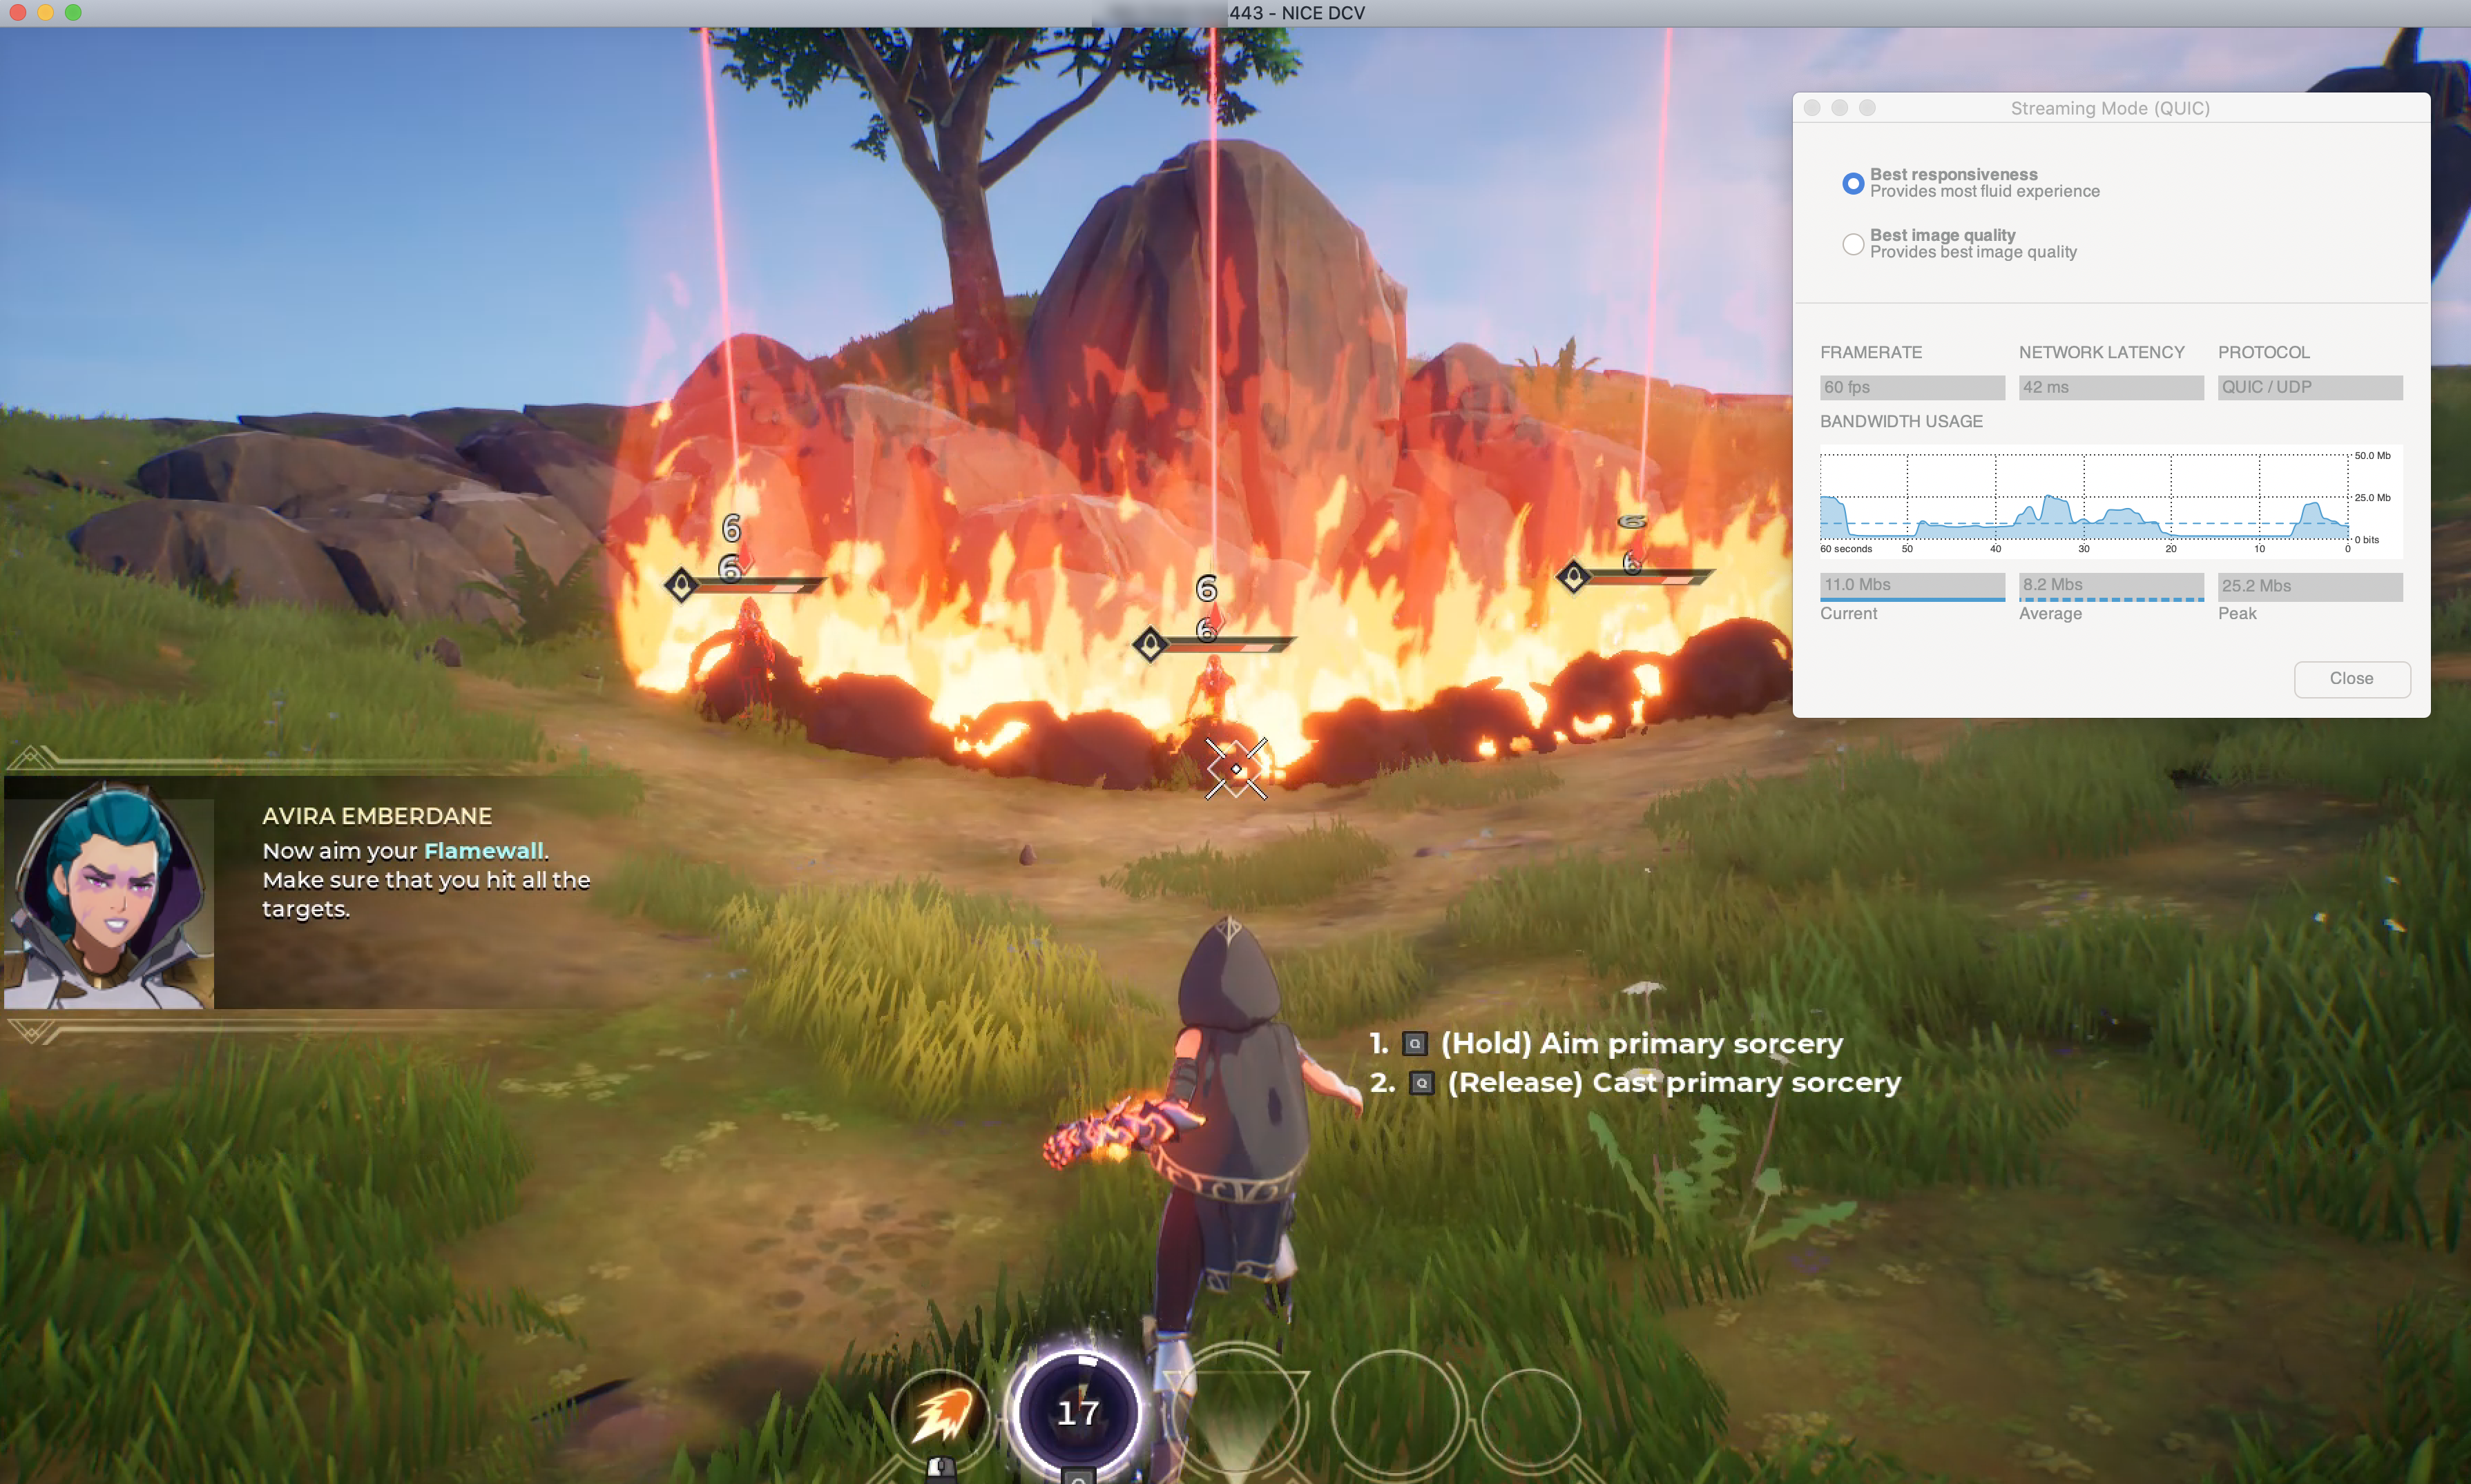The image size is (2471, 1484).
Task: Click the white aiming crosshair reticle
Action: pyautogui.click(x=1236, y=768)
